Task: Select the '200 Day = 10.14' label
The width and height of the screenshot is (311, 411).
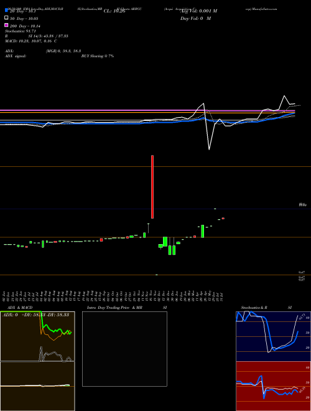Action: coord(25,26)
